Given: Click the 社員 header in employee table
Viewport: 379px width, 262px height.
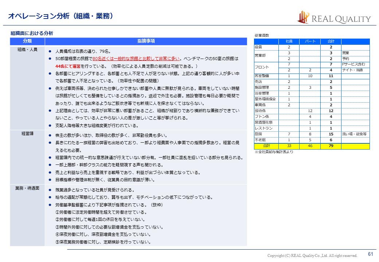Looking at the screenshot, I should pos(289,41).
